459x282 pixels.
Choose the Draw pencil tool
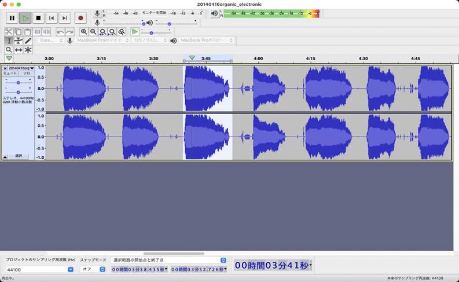point(28,41)
